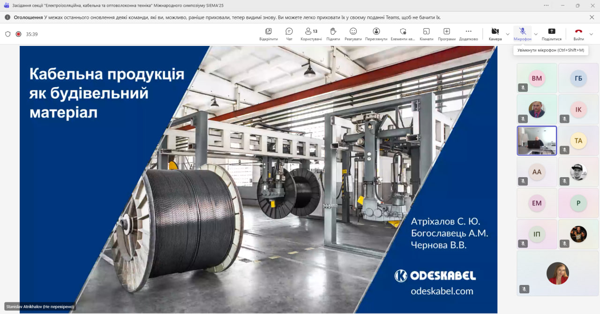This screenshot has height=314, width=600.
Task: Select the ВМ participant tile
Action: point(537,78)
